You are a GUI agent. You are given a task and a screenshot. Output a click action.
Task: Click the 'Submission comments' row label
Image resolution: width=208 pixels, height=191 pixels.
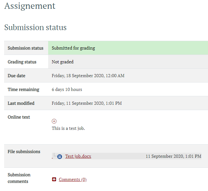pos(19,178)
